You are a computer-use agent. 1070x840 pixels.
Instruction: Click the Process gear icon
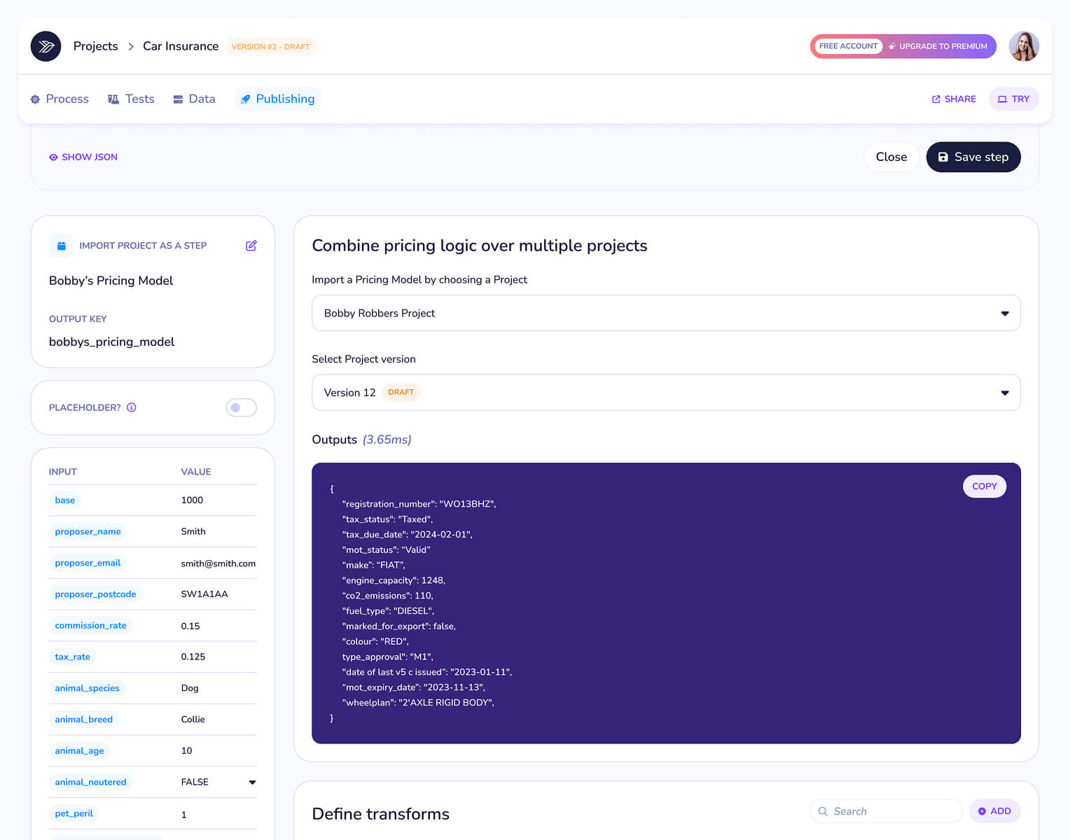pyautogui.click(x=35, y=99)
